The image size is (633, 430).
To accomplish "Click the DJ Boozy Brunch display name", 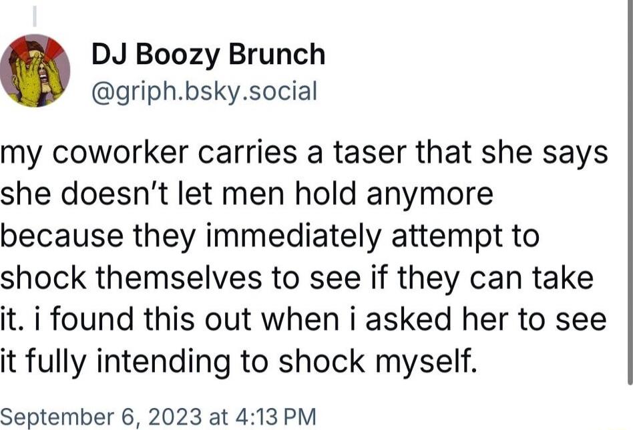I will coord(208,55).
